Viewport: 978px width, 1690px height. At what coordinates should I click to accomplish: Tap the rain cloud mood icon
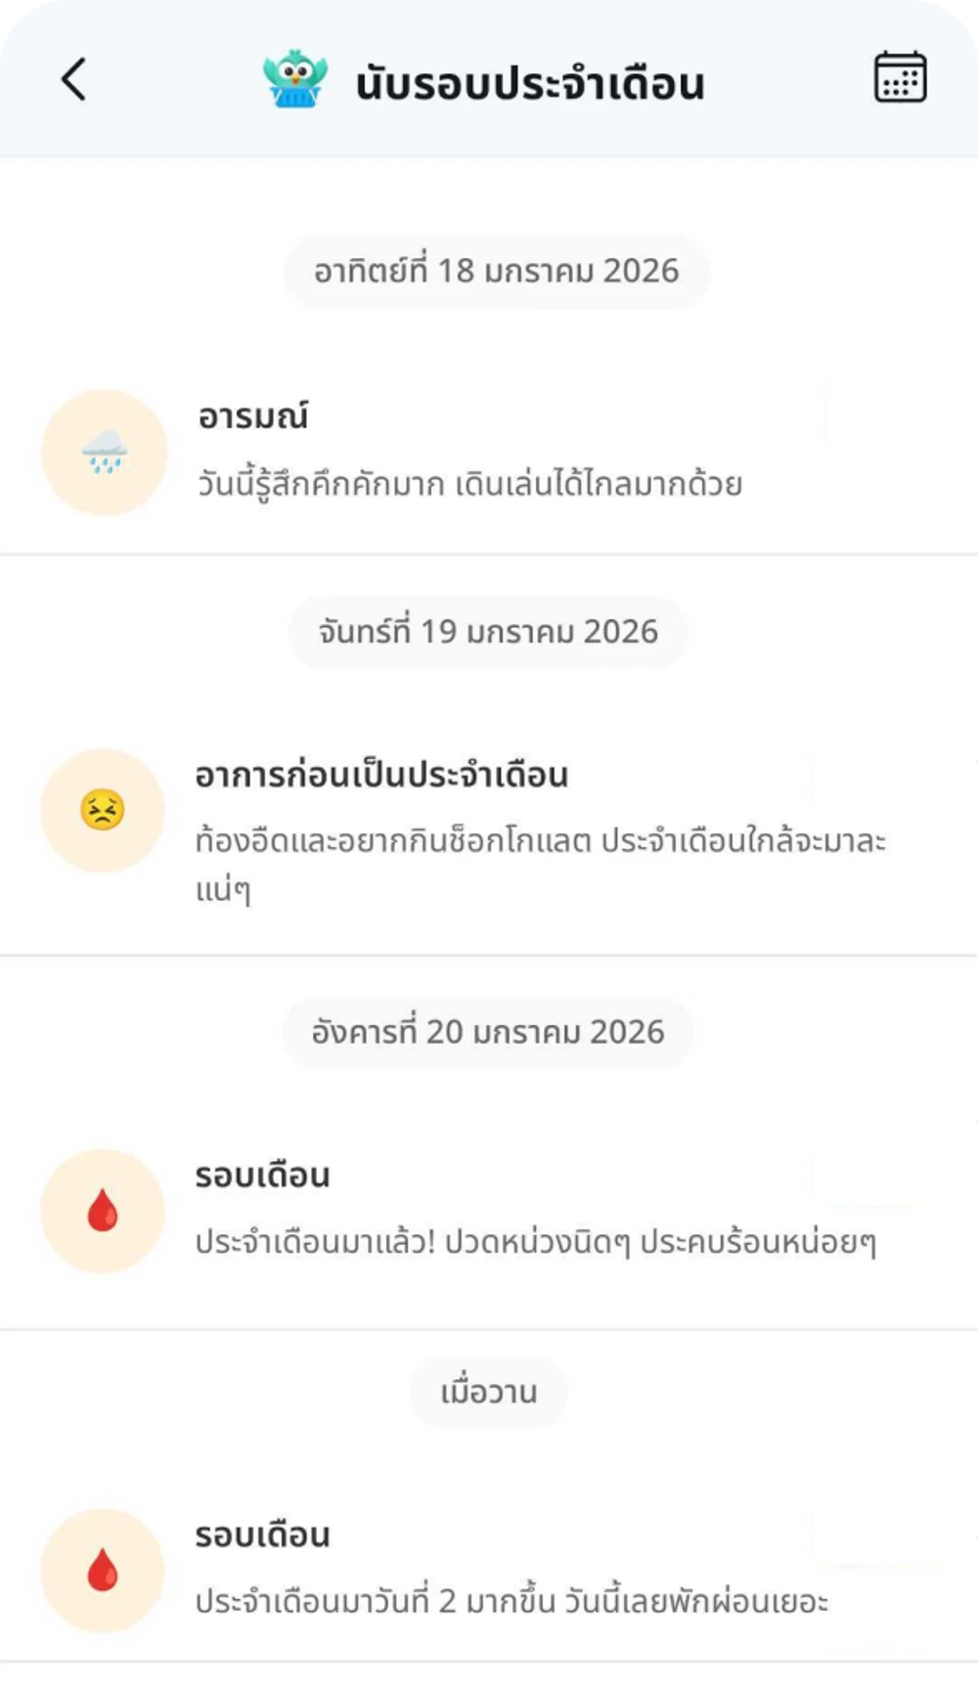pyautogui.click(x=105, y=453)
